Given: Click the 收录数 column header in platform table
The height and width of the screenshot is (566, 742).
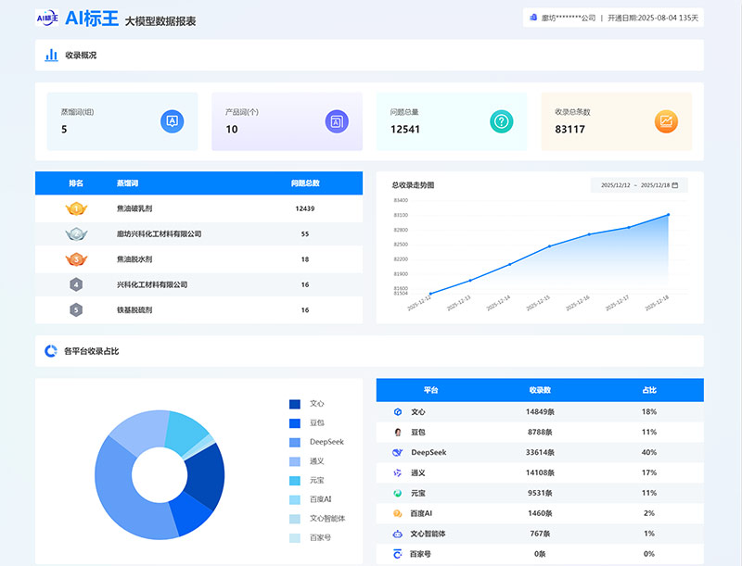Looking at the screenshot, I should (x=540, y=390).
